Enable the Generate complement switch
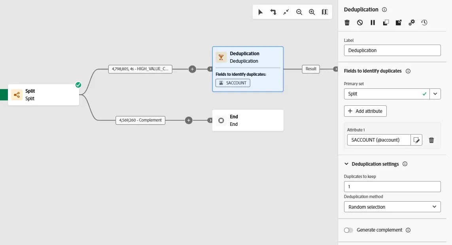This screenshot has height=245, width=452. [x=348, y=230]
